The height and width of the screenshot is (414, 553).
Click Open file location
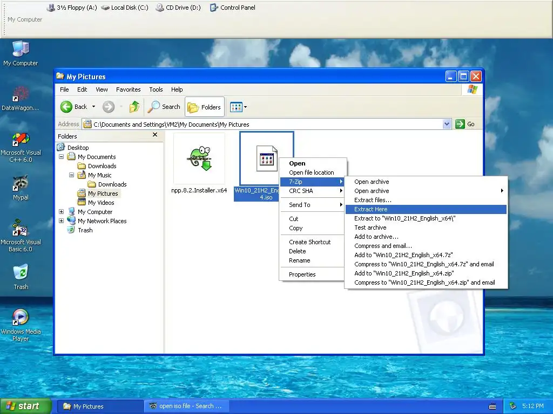pos(312,172)
